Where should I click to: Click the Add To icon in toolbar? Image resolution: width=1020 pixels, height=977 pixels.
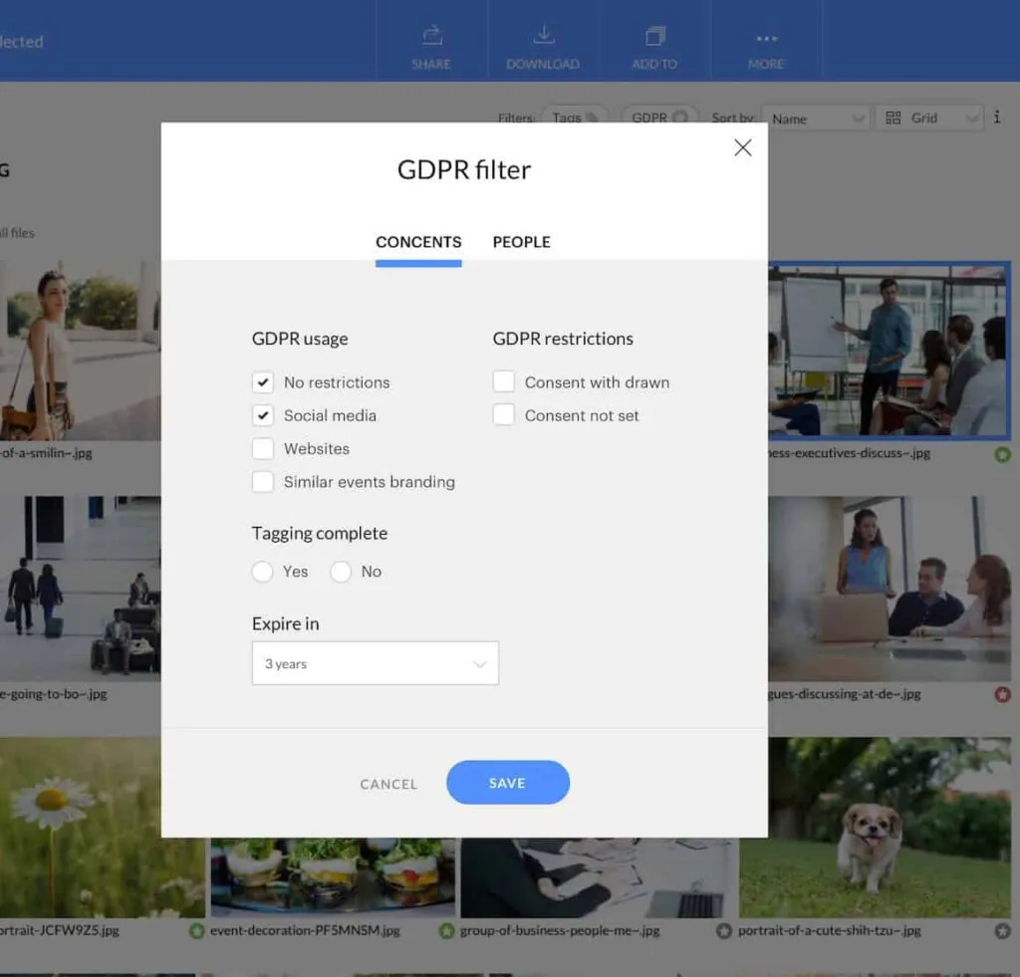point(655,36)
